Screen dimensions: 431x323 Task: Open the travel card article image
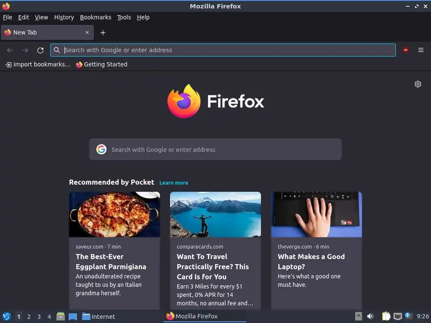point(215,214)
